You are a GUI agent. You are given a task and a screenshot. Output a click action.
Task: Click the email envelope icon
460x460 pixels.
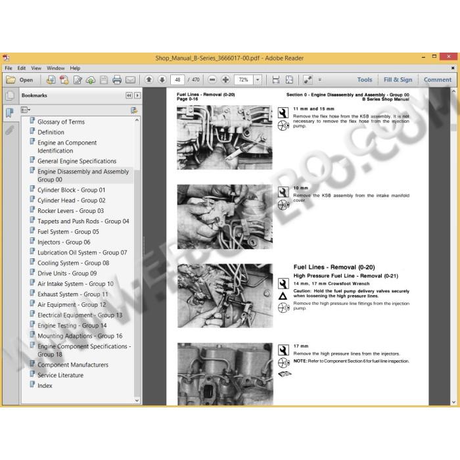click(131, 80)
